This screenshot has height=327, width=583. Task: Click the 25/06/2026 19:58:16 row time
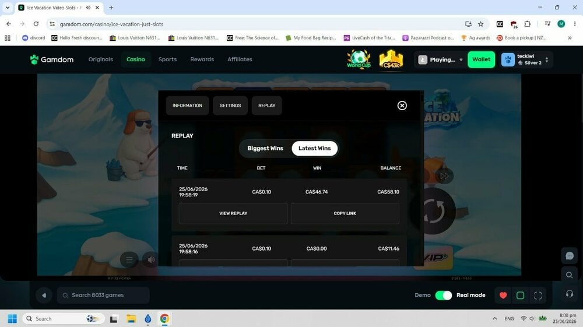[193, 248]
